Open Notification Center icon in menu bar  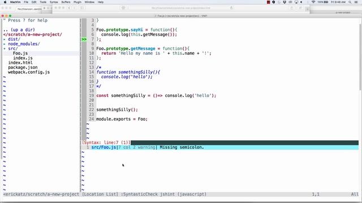[356, 2]
